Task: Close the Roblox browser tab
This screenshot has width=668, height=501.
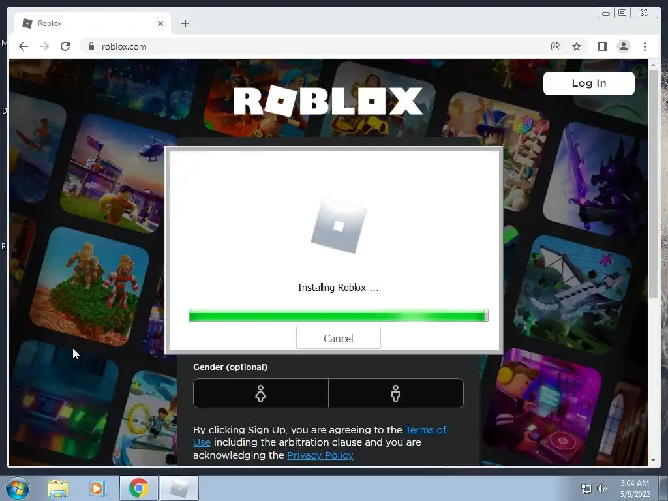Action: coord(160,23)
